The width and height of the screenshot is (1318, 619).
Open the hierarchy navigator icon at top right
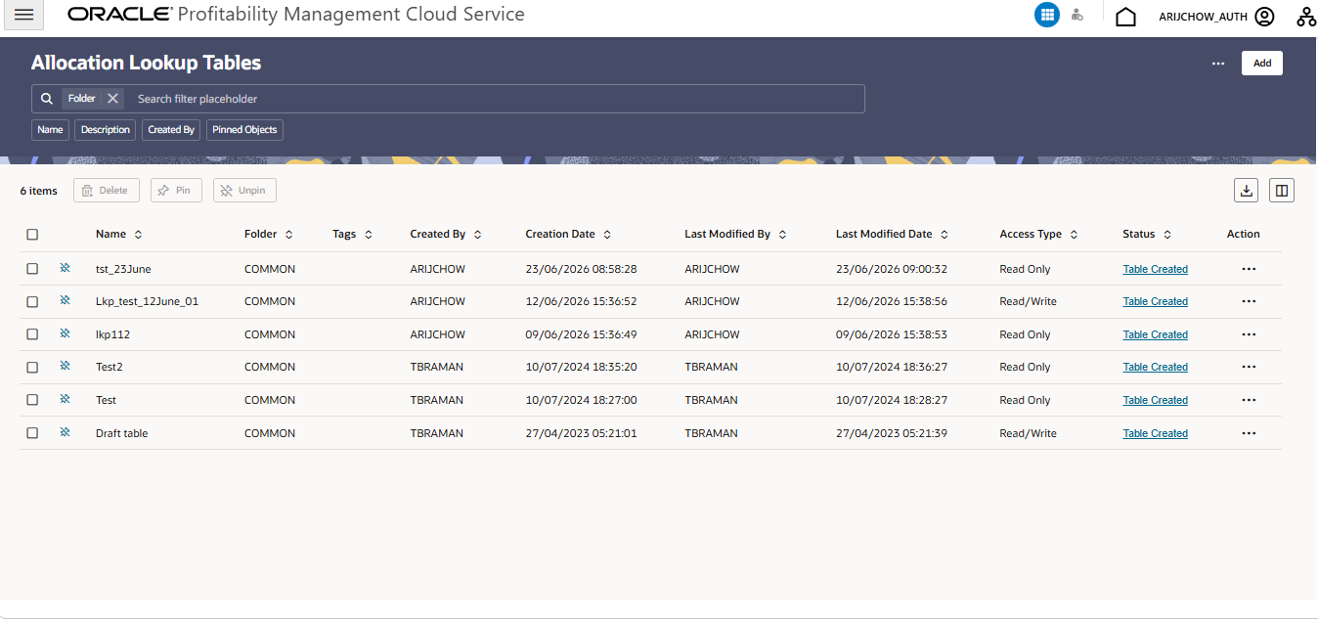click(1306, 16)
